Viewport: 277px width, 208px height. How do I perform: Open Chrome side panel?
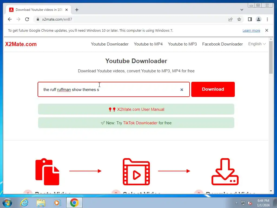(250, 19)
